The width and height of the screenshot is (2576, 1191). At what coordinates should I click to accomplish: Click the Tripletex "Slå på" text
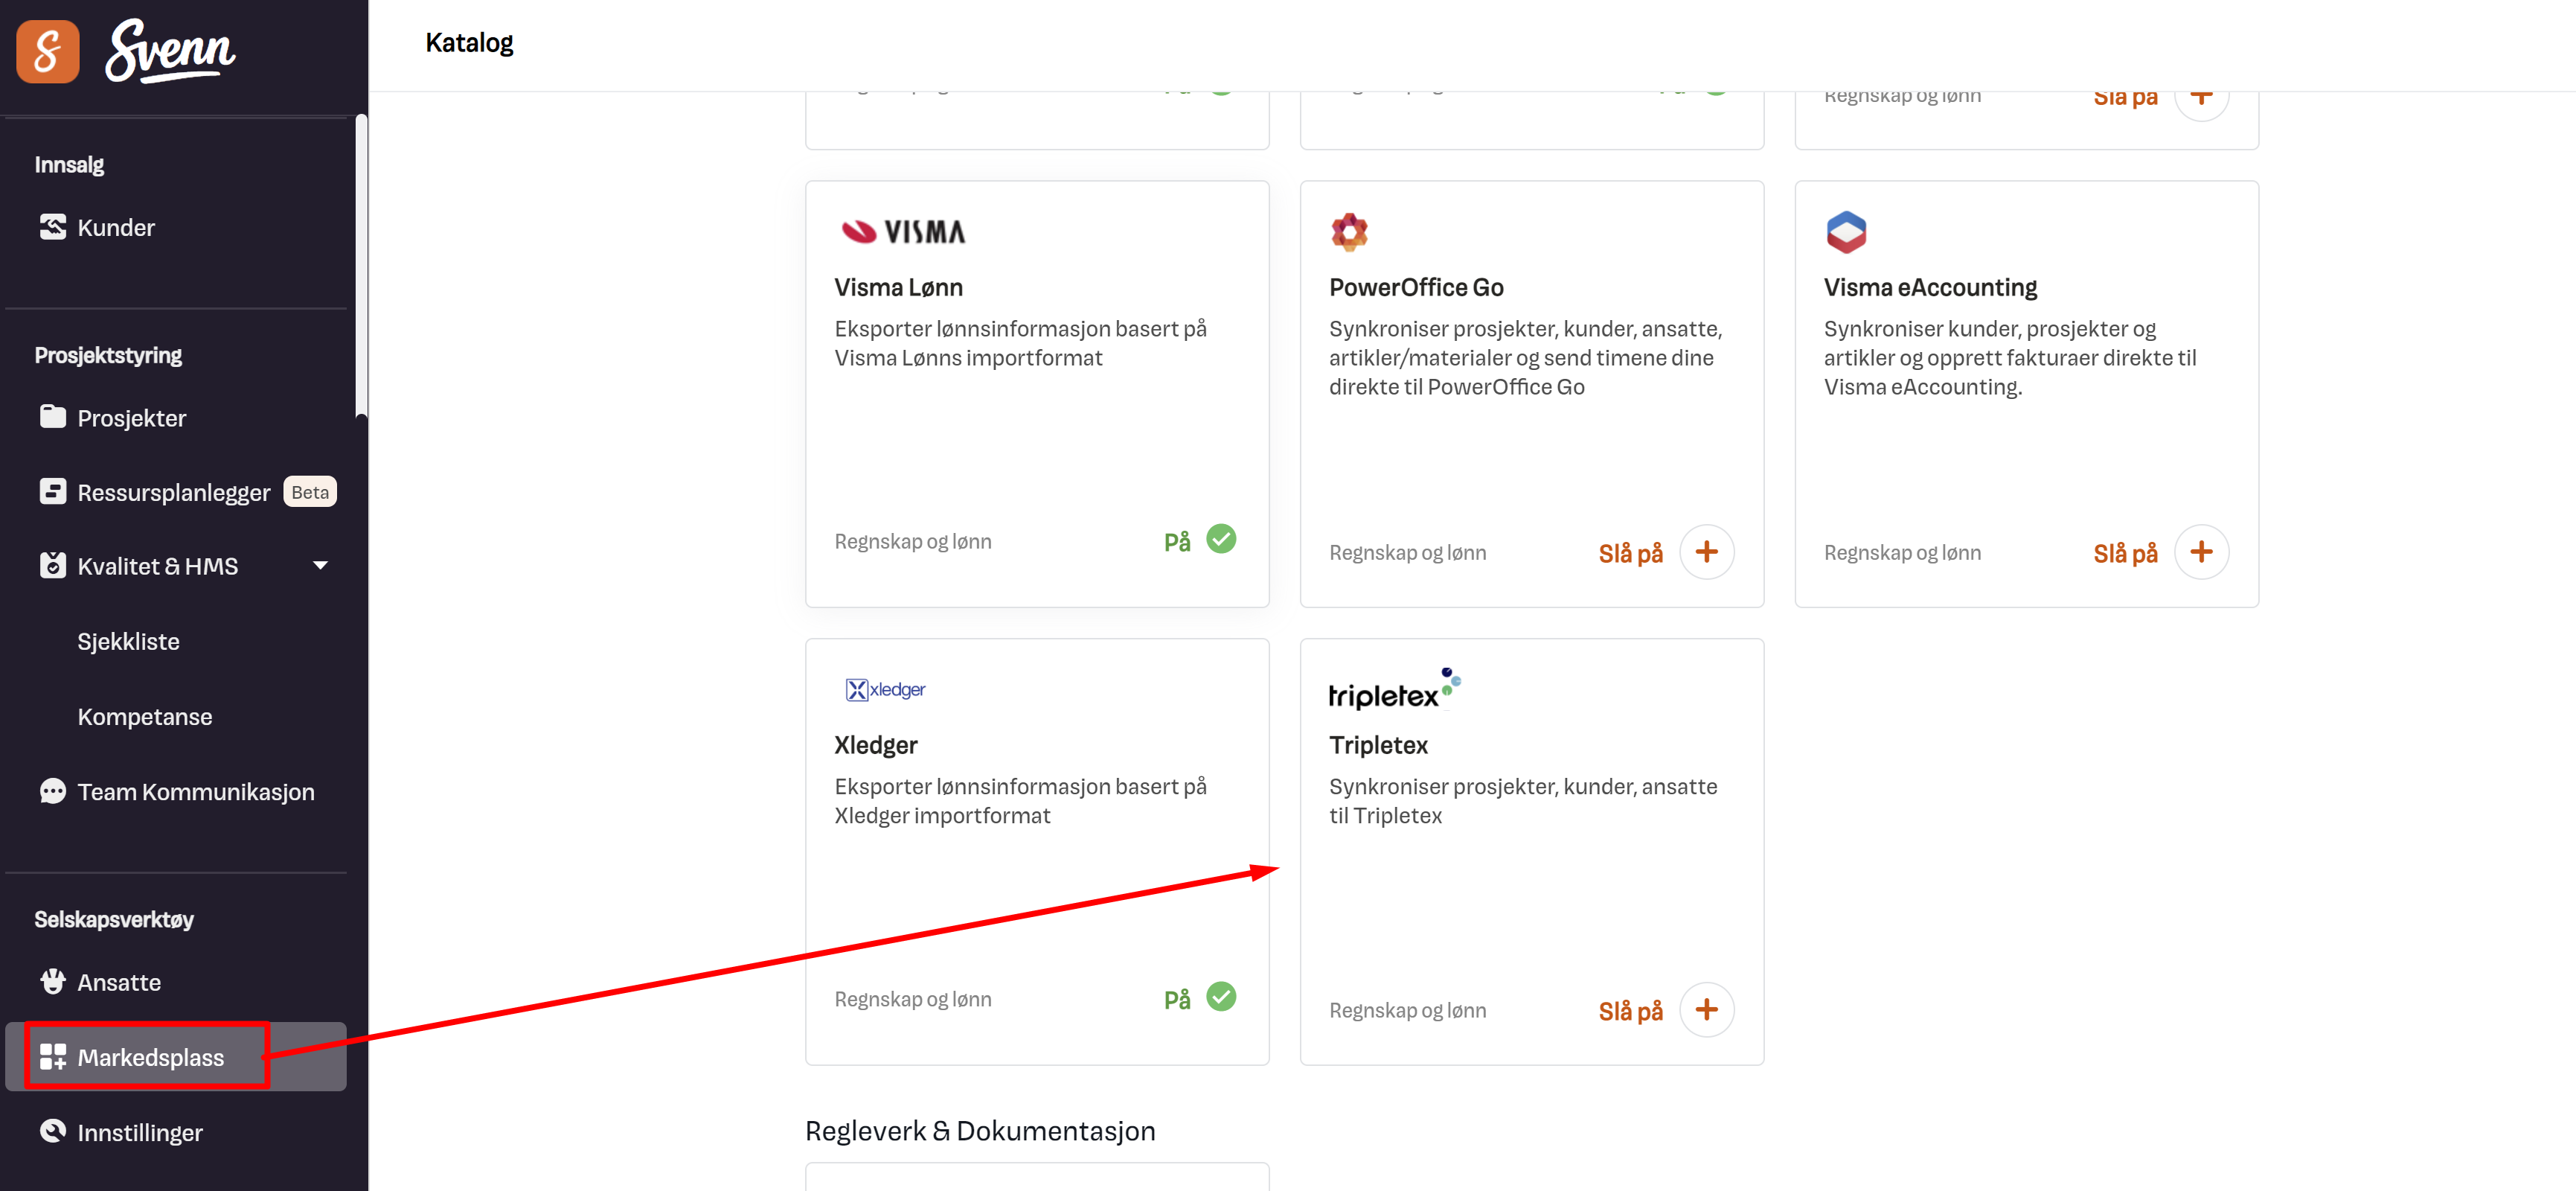(1630, 1011)
